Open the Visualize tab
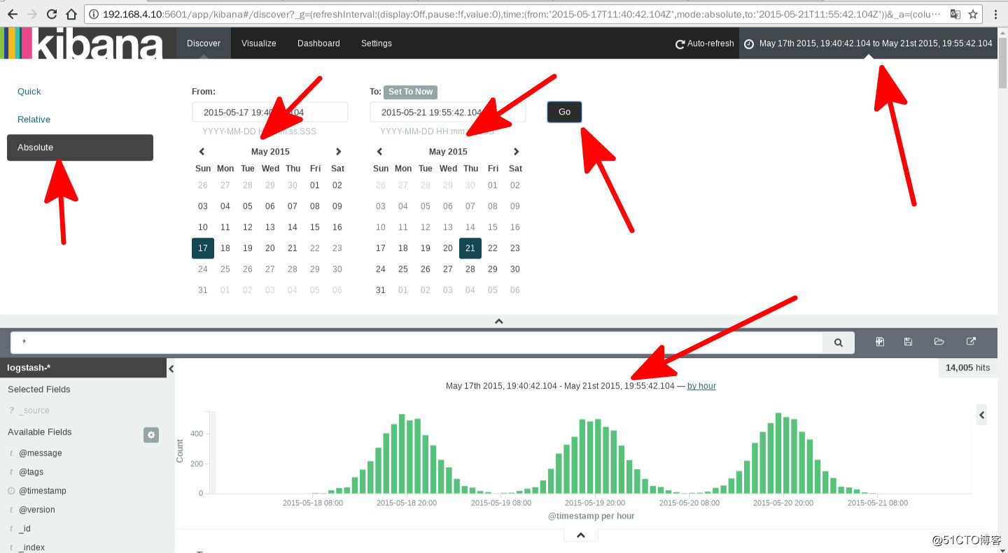This screenshot has height=553, width=1008. click(x=259, y=43)
